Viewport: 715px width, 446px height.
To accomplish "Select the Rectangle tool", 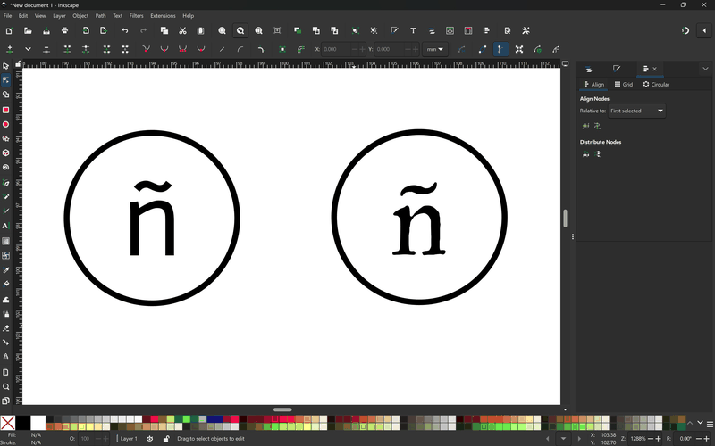I will (x=5, y=110).
